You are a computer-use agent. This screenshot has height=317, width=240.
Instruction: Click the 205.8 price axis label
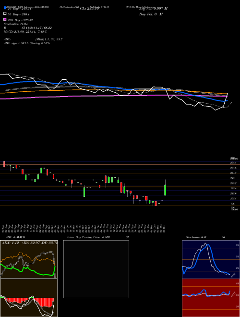click(233, 199)
